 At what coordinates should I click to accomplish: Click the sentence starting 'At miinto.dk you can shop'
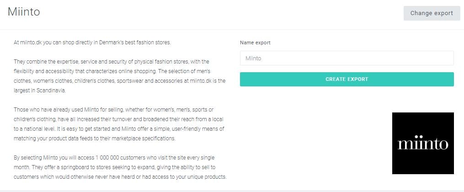[92, 43]
